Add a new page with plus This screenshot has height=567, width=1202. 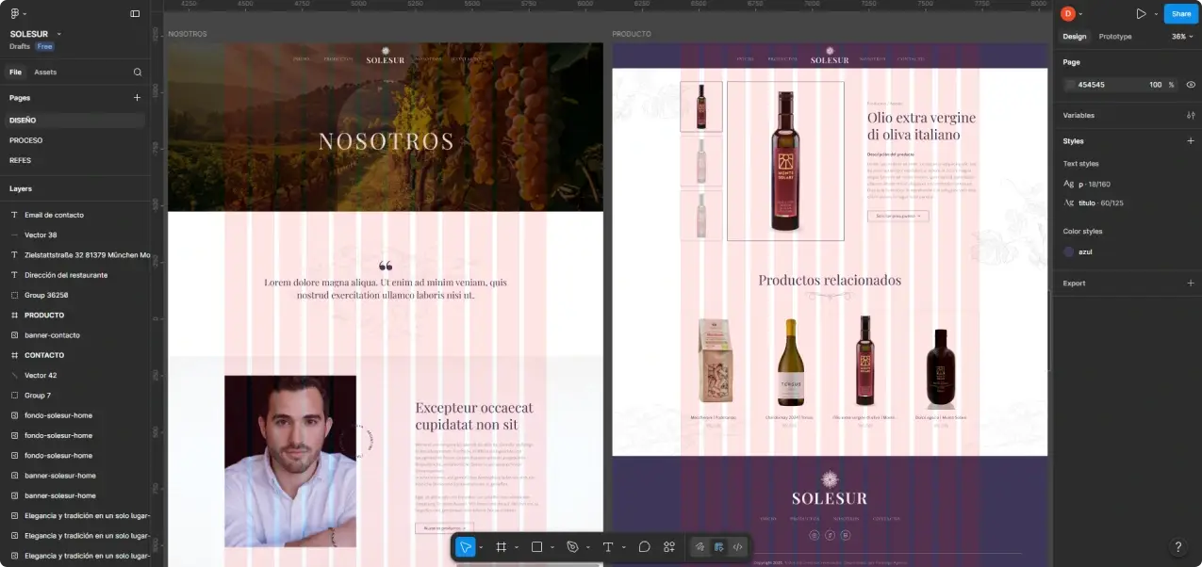[x=137, y=97]
